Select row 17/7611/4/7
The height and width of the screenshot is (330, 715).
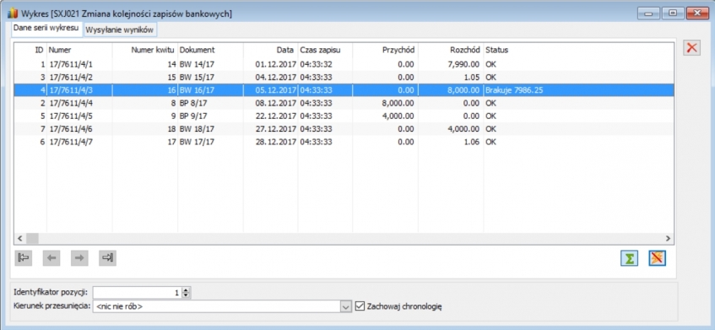click(344, 142)
